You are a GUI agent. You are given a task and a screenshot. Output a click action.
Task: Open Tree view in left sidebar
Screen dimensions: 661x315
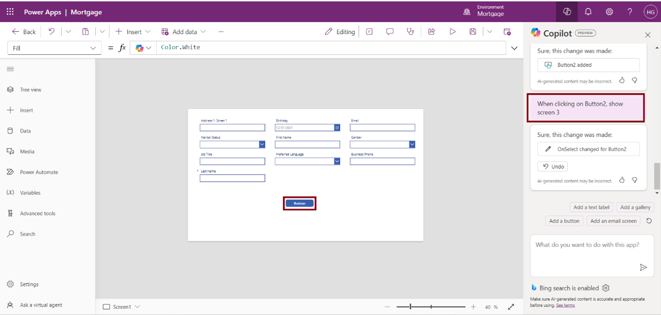pyautogui.click(x=30, y=90)
